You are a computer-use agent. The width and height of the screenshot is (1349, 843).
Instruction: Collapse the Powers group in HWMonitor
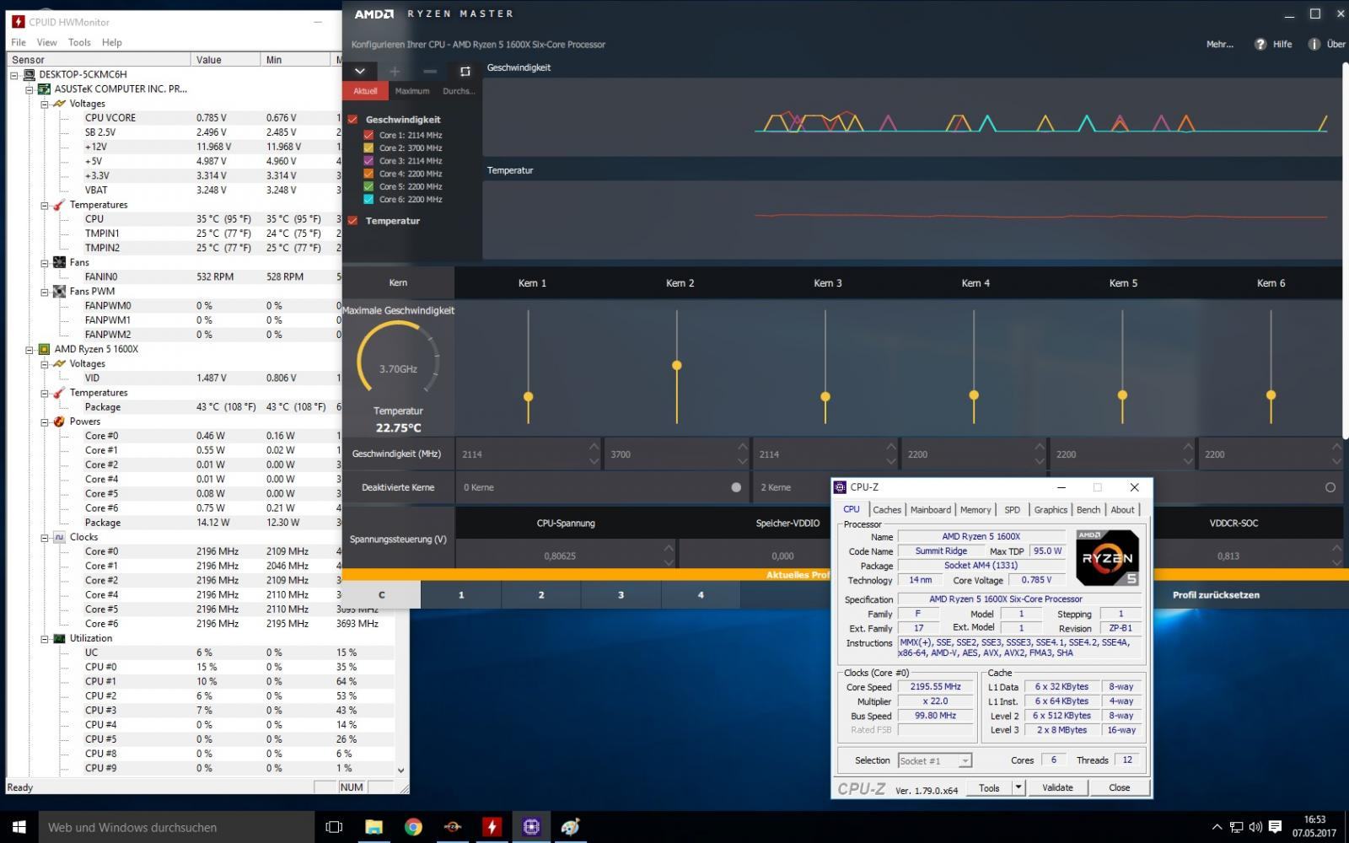[x=45, y=421]
